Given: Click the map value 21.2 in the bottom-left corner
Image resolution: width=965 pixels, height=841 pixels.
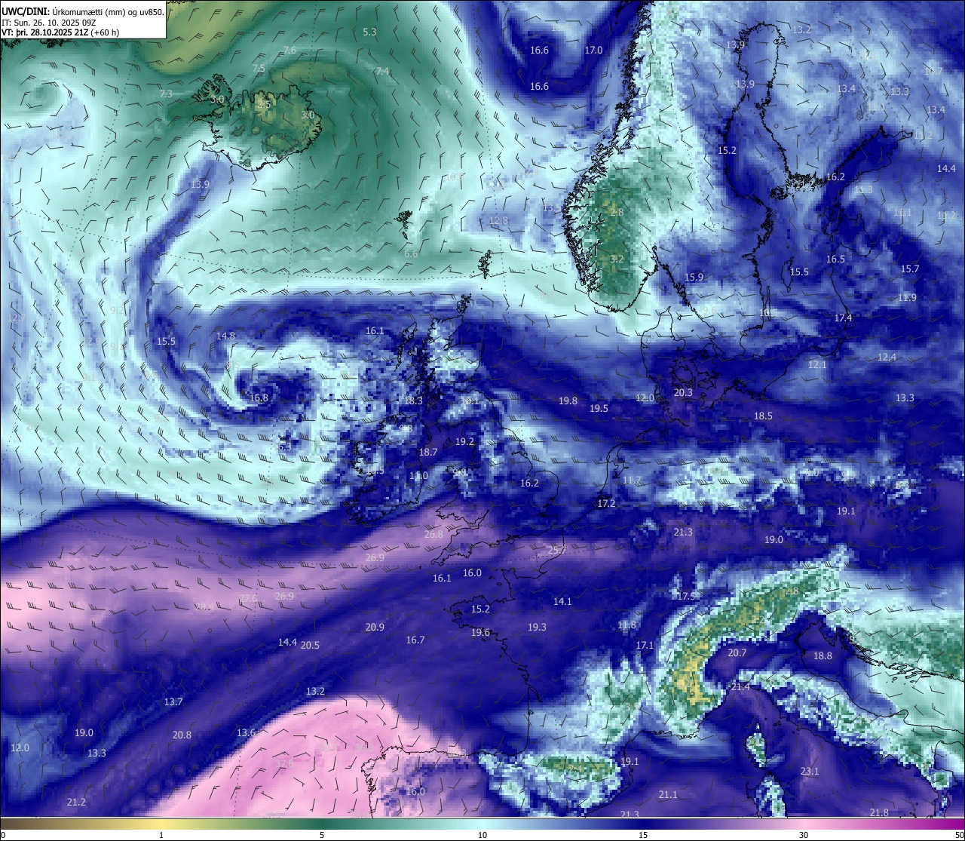Looking at the screenshot, I should [x=76, y=802].
